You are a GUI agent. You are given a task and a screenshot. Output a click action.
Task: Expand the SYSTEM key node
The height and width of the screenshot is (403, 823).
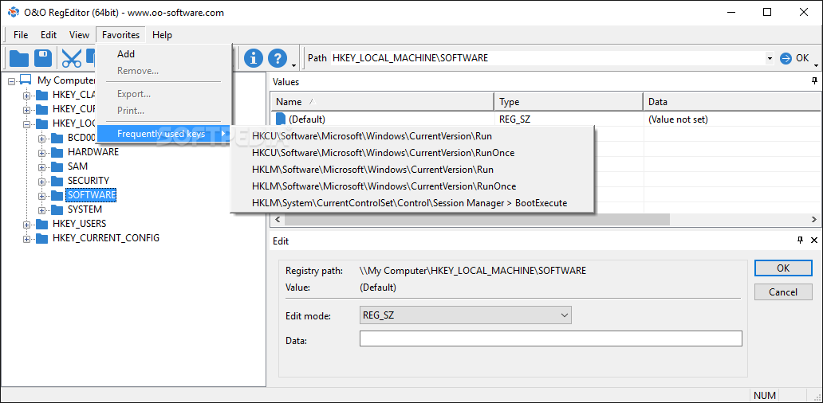click(42, 210)
